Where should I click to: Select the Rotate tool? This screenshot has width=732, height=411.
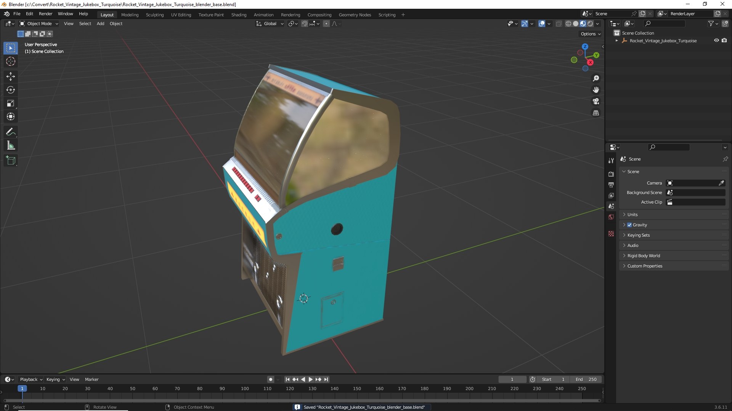point(11,90)
